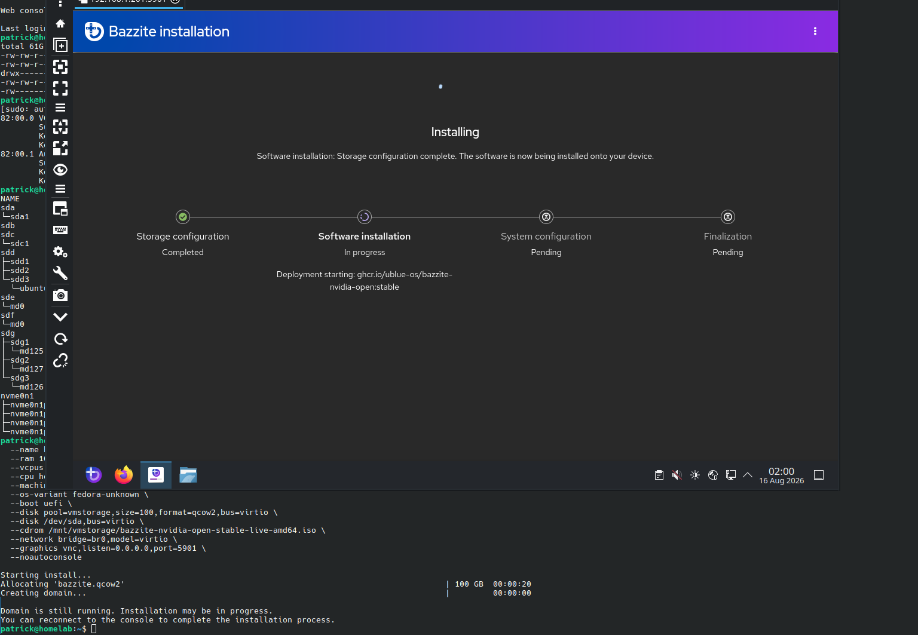The image size is (918, 635).
Task: Click the show desktop button in the taskbar
Action: tap(819, 475)
